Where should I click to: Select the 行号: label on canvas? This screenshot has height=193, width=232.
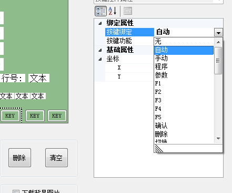coord(13,78)
